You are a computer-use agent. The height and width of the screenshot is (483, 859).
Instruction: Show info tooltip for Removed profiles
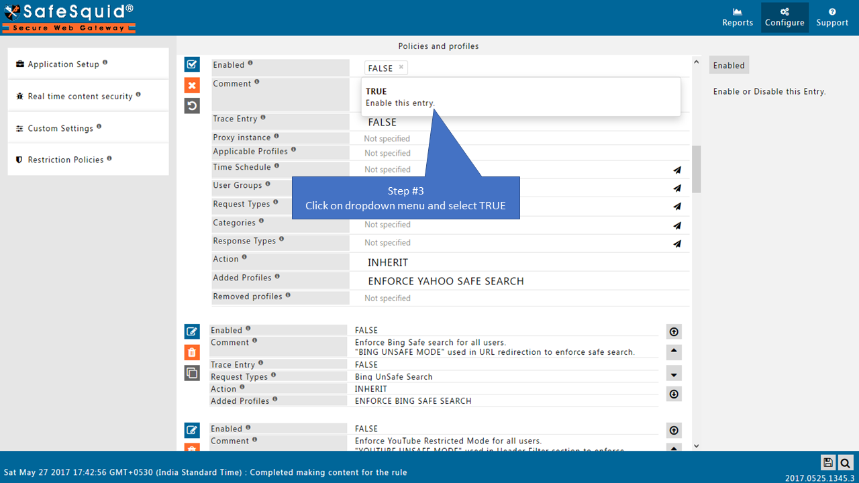(288, 295)
